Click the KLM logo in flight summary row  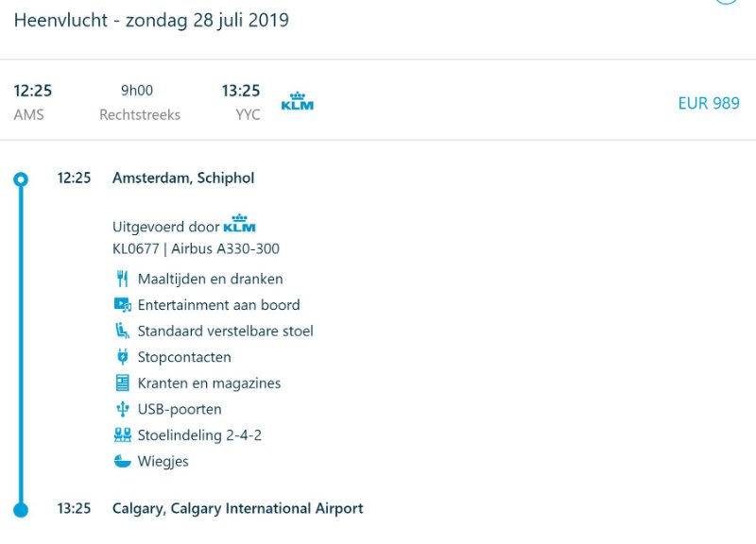[297, 102]
